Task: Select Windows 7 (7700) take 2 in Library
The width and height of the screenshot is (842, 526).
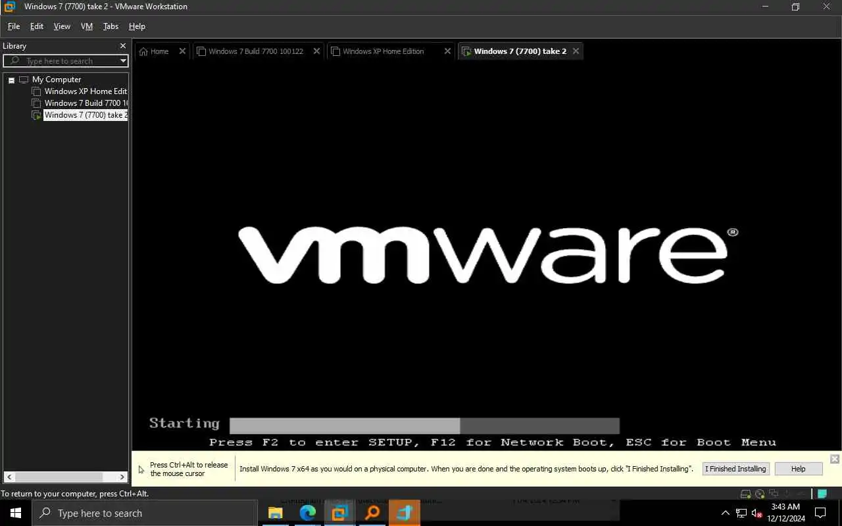Action: pos(86,115)
